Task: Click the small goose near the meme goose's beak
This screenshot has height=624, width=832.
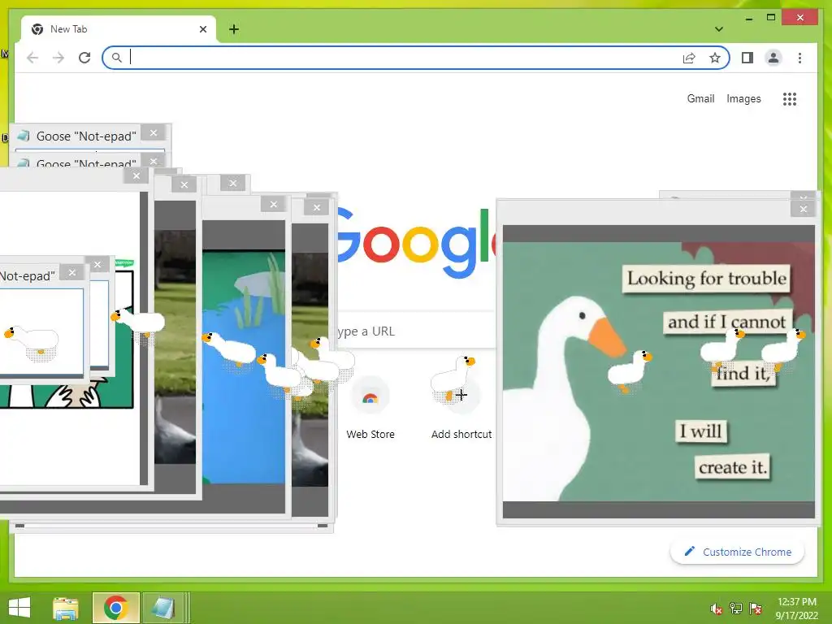Action: 630,370
